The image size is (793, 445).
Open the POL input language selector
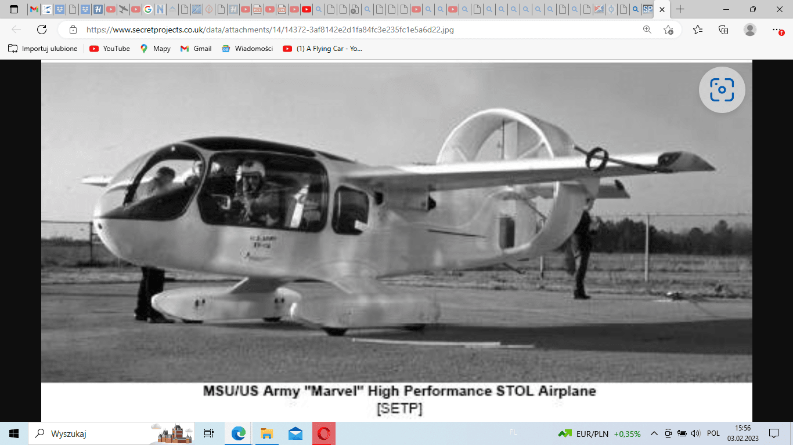point(713,433)
